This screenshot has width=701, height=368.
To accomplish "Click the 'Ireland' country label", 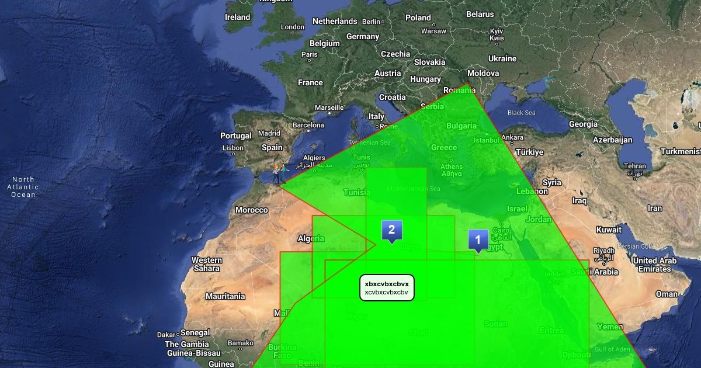I will pyautogui.click(x=238, y=17).
